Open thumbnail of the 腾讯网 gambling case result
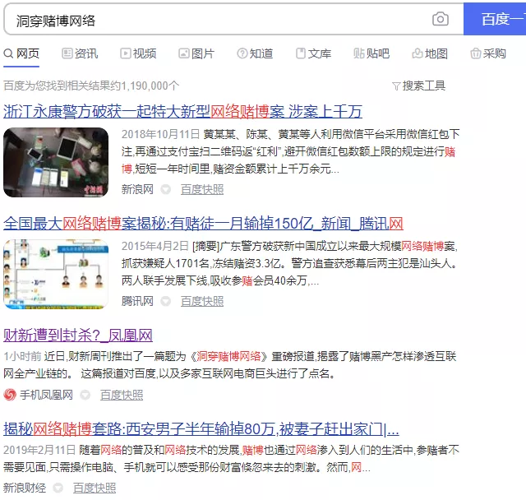The height and width of the screenshot is (500, 526). click(x=56, y=274)
